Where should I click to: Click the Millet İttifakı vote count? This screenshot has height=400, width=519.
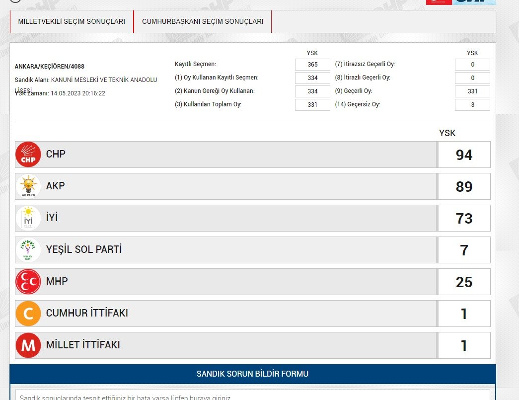(464, 345)
